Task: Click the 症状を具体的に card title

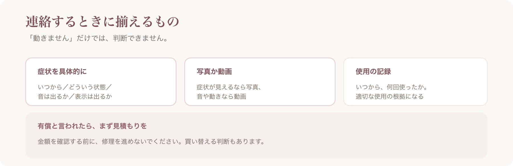Action: pyautogui.click(x=62, y=72)
